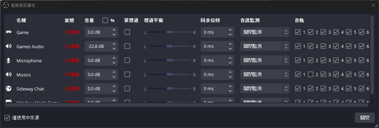Click the horizontal scrollbar below the list
Screen dimensions: 379x128
coord(186,105)
